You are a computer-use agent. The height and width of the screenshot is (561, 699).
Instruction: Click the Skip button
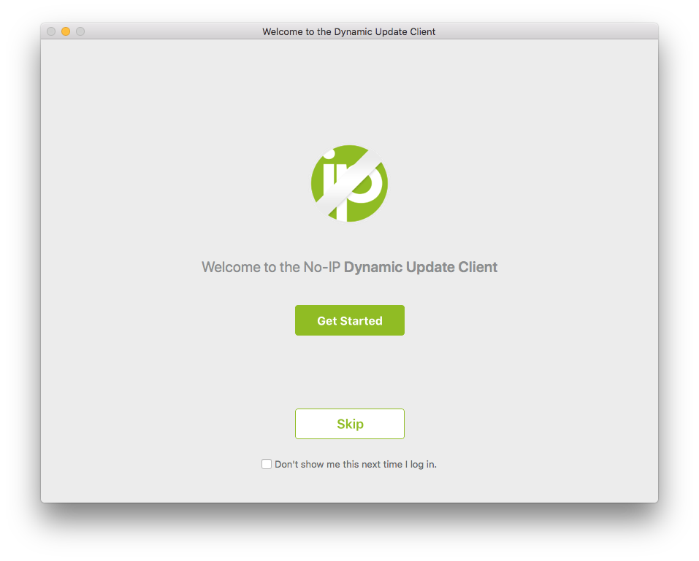pyautogui.click(x=349, y=423)
